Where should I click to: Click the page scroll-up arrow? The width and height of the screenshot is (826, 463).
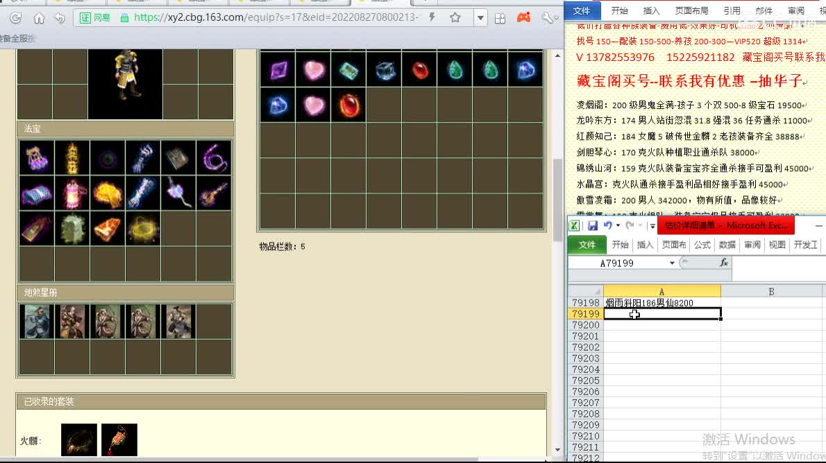(557, 55)
